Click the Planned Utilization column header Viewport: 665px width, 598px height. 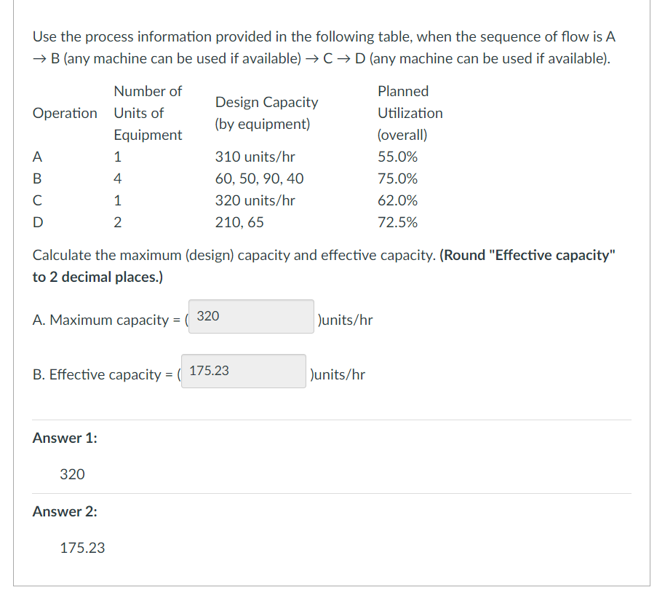[410, 112]
